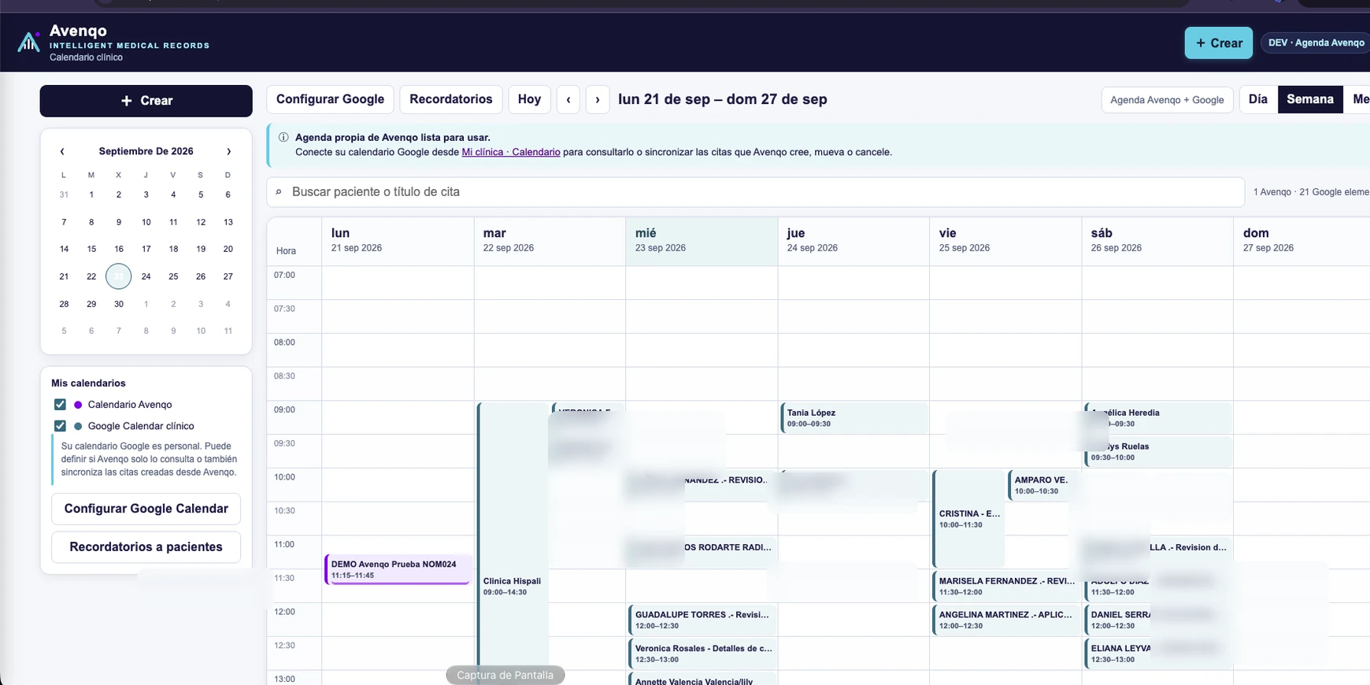Screen dimensions: 1370x685
Task: Select day 15 in the mini calendar
Action: click(x=91, y=249)
